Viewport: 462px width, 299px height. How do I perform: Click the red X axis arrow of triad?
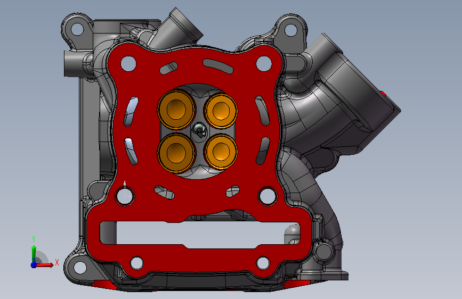point(46,265)
